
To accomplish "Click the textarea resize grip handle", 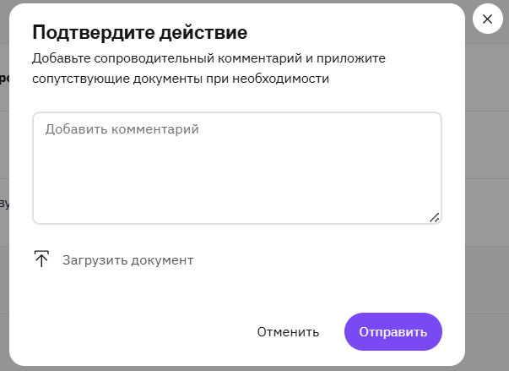I will (435, 218).
